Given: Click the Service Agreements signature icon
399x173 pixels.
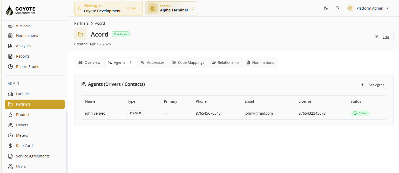Looking at the screenshot, I should pyautogui.click(x=10, y=156).
